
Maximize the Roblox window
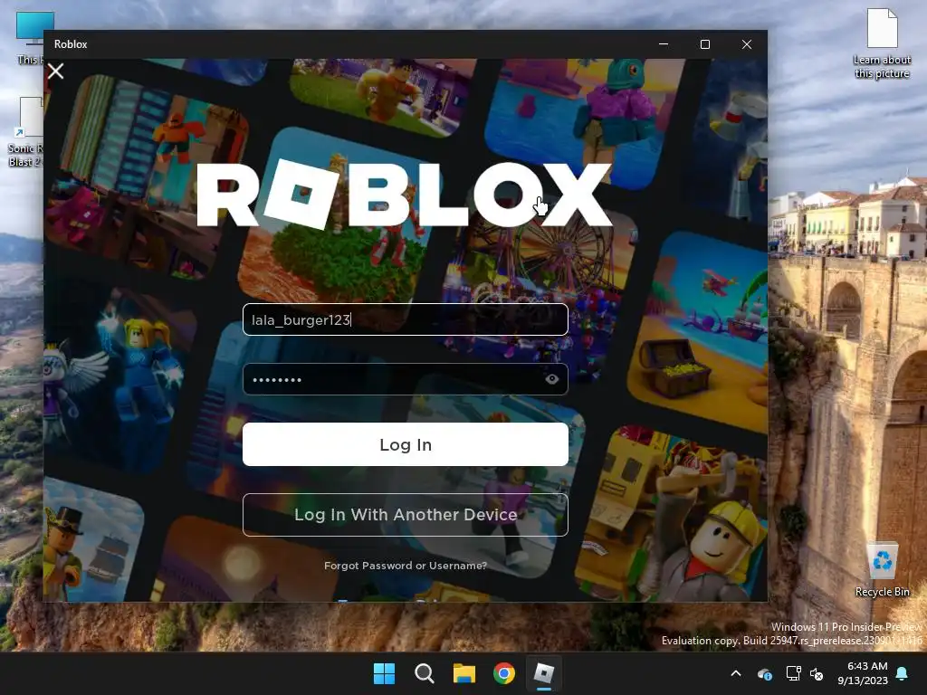click(704, 44)
